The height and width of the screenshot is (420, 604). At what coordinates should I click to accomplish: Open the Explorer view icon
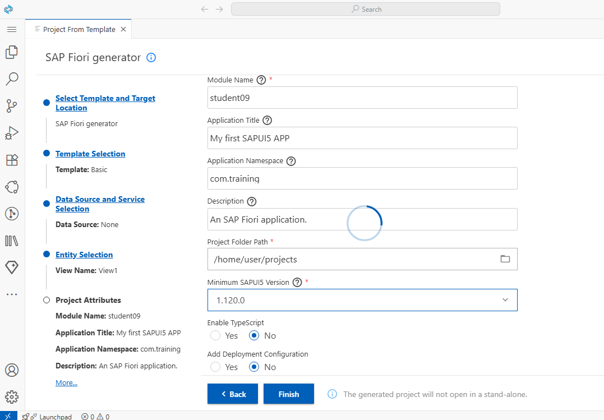click(x=12, y=52)
